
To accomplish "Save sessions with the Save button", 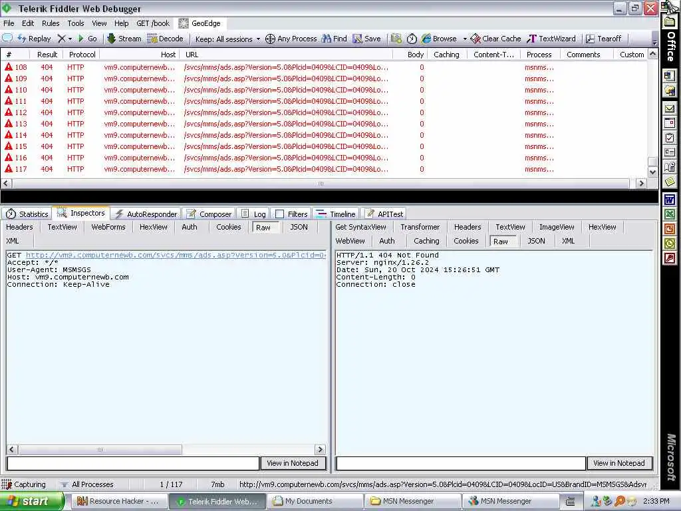I will pyautogui.click(x=367, y=39).
